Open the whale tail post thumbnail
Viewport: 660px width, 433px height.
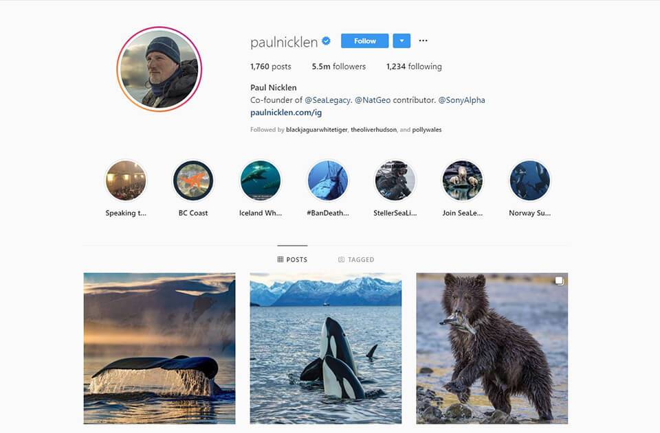(159, 349)
